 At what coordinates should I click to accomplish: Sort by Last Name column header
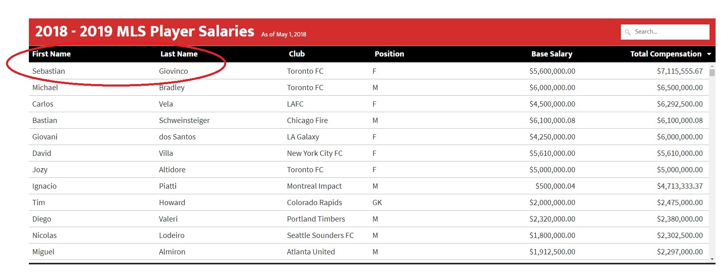point(179,54)
